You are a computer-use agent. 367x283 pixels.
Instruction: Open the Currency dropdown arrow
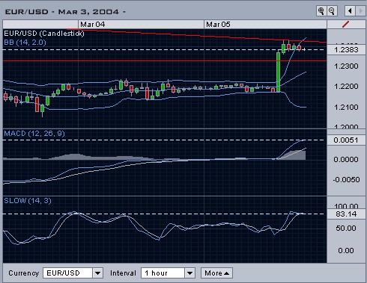[x=97, y=273]
